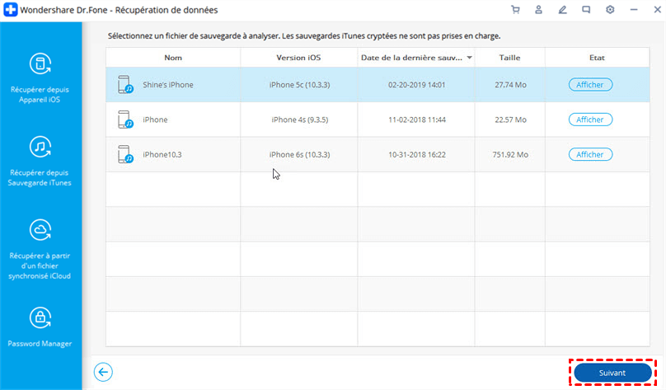Select the iCloud synchronized file recovery icon
Screen dimensions: 666x390
coord(40,230)
